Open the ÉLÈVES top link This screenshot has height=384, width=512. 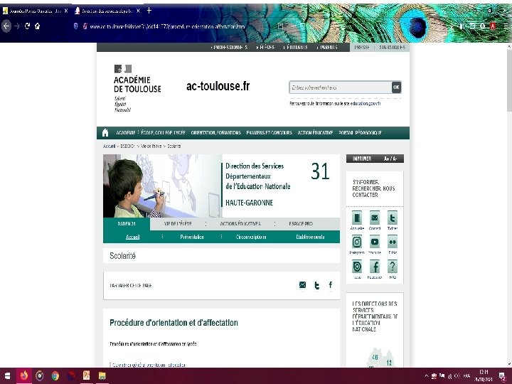[x=266, y=48]
